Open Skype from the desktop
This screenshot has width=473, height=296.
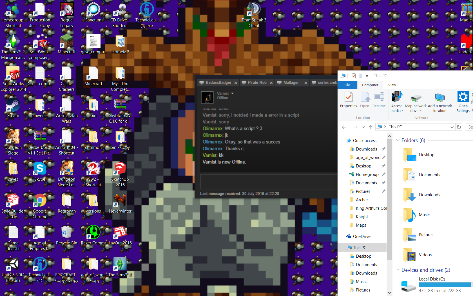40,171
